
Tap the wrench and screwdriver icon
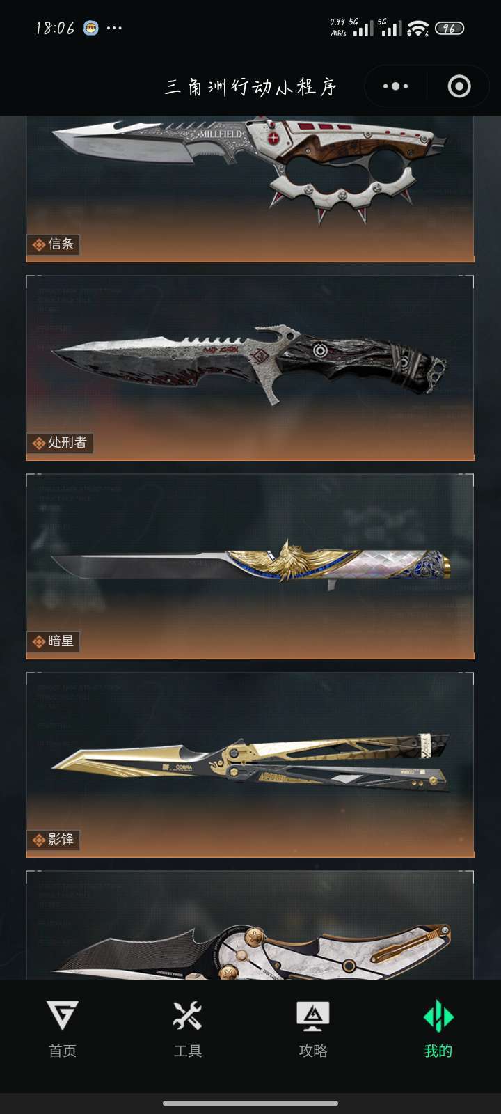tap(187, 1016)
